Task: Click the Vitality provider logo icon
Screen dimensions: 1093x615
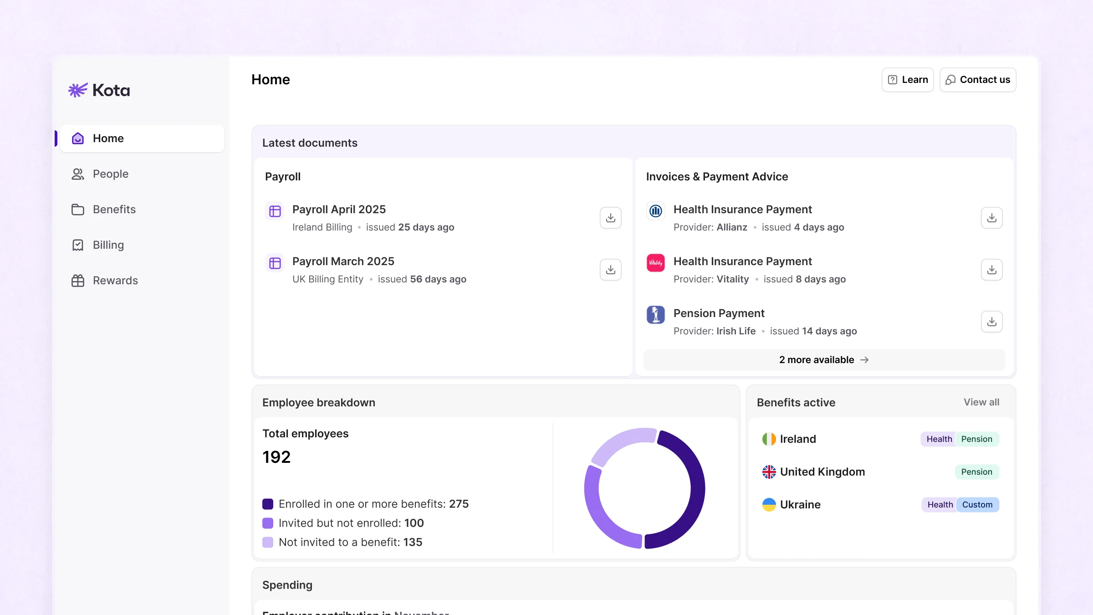Action: 655,262
